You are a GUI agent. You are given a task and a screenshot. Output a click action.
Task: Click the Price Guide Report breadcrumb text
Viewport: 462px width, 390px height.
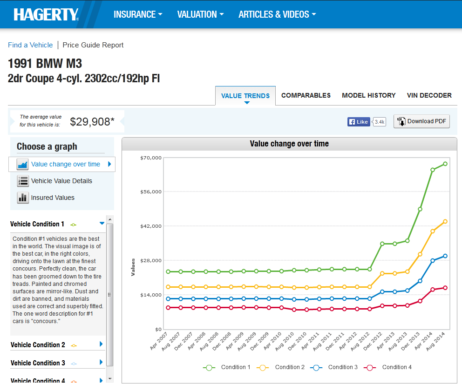pyautogui.click(x=93, y=45)
